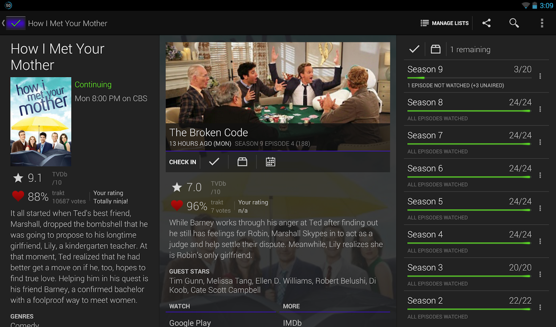The width and height of the screenshot is (556, 327).
Task: Open the Season 3 episode list
Action: 469,275
